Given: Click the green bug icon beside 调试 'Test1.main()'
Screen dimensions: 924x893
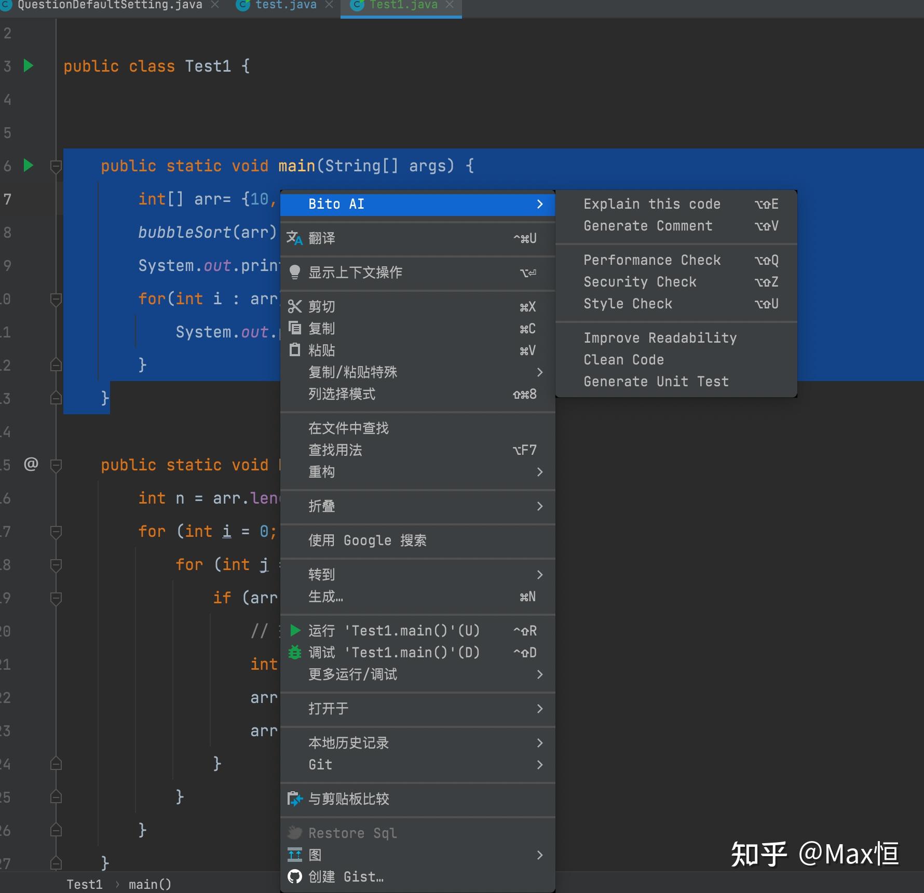Looking at the screenshot, I should 294,652.
